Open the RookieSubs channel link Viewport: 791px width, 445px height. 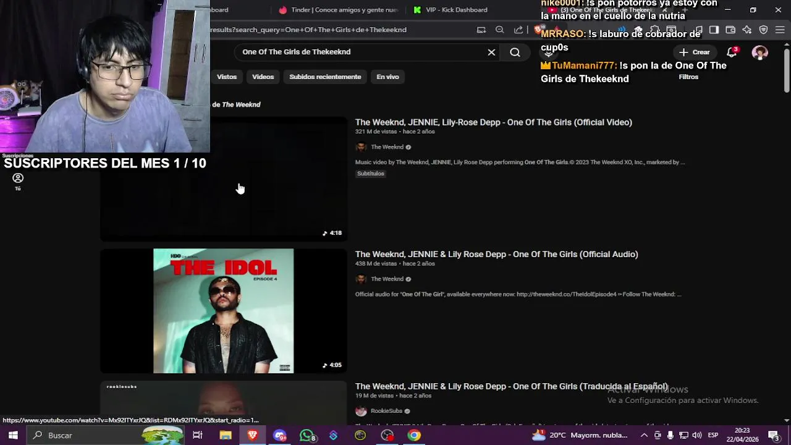tap(386, 411)
